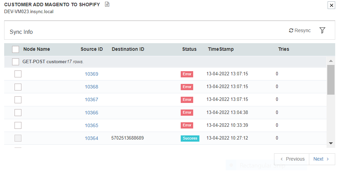The image size is (339, 181).
Task: Open source ID 10367 link
Action: (92, 99)
